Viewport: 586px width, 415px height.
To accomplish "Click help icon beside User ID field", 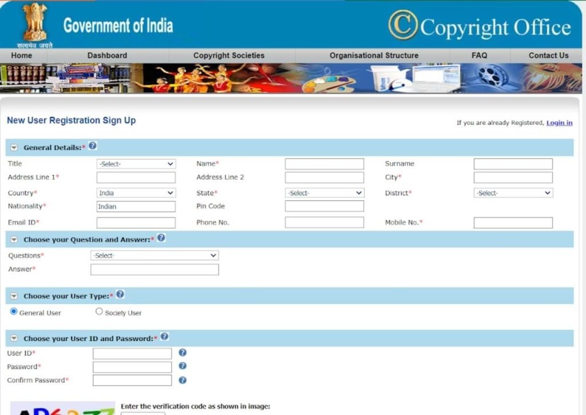I will click(183, 352).
